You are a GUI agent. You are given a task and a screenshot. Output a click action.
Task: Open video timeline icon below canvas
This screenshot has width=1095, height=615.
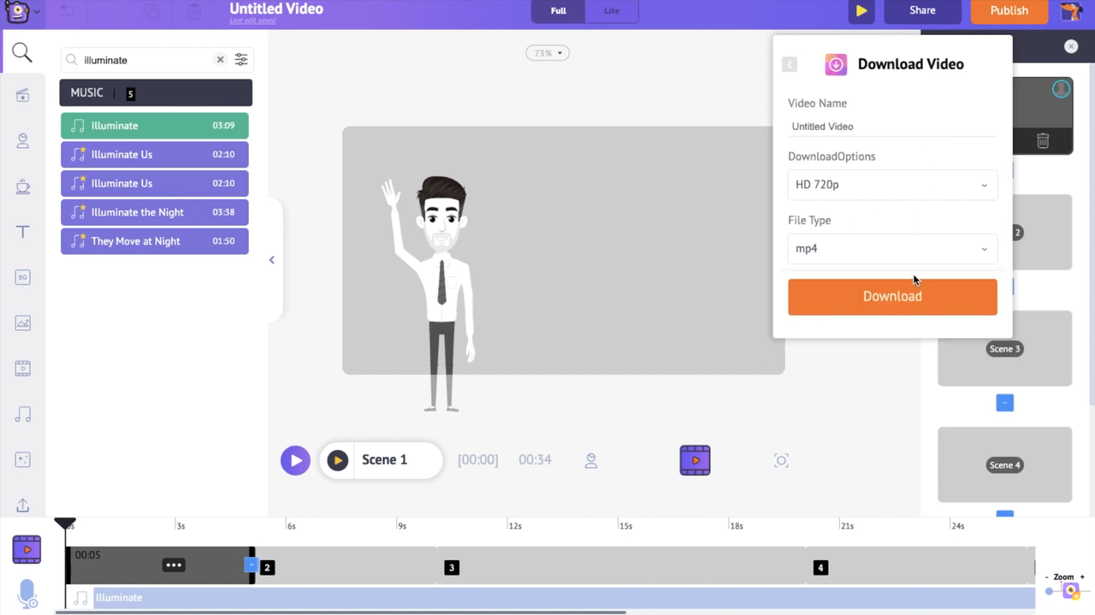(695, 460)
